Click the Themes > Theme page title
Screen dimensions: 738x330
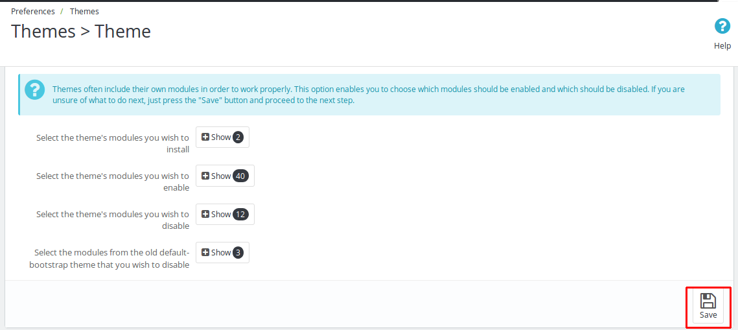tap(81, 31)
